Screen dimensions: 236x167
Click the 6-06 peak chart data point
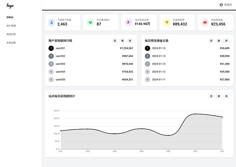(195, 114)
